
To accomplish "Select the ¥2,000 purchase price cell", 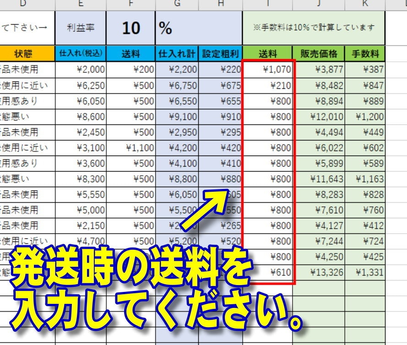I will pos(81,70).
